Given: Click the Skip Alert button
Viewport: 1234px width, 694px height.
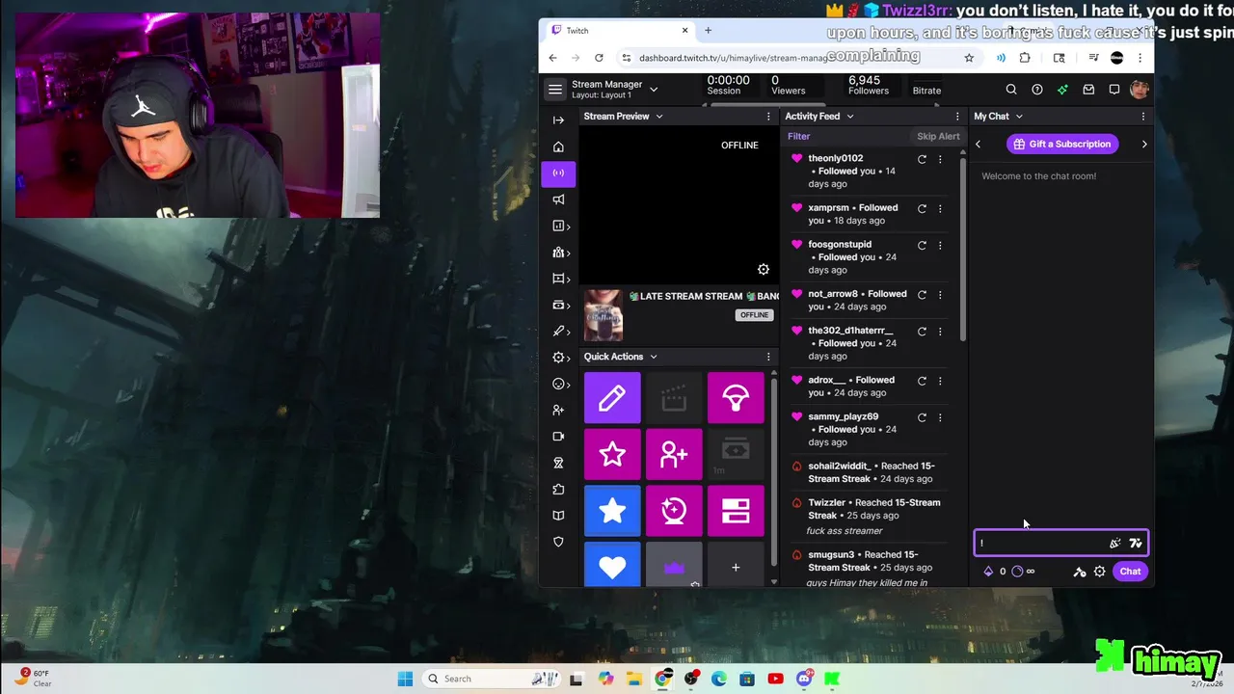Looking at the screenshot, I should [x=938, y=137].
